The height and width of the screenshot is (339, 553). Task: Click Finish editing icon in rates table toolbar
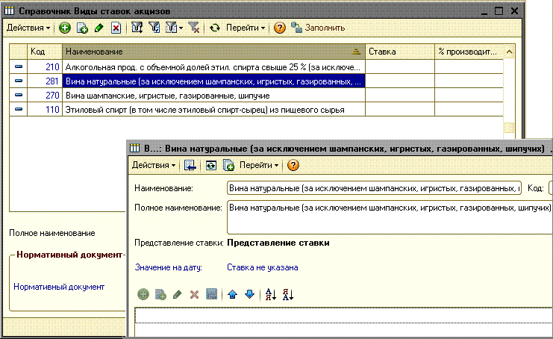pyautogui.click(x=211, y=294)
